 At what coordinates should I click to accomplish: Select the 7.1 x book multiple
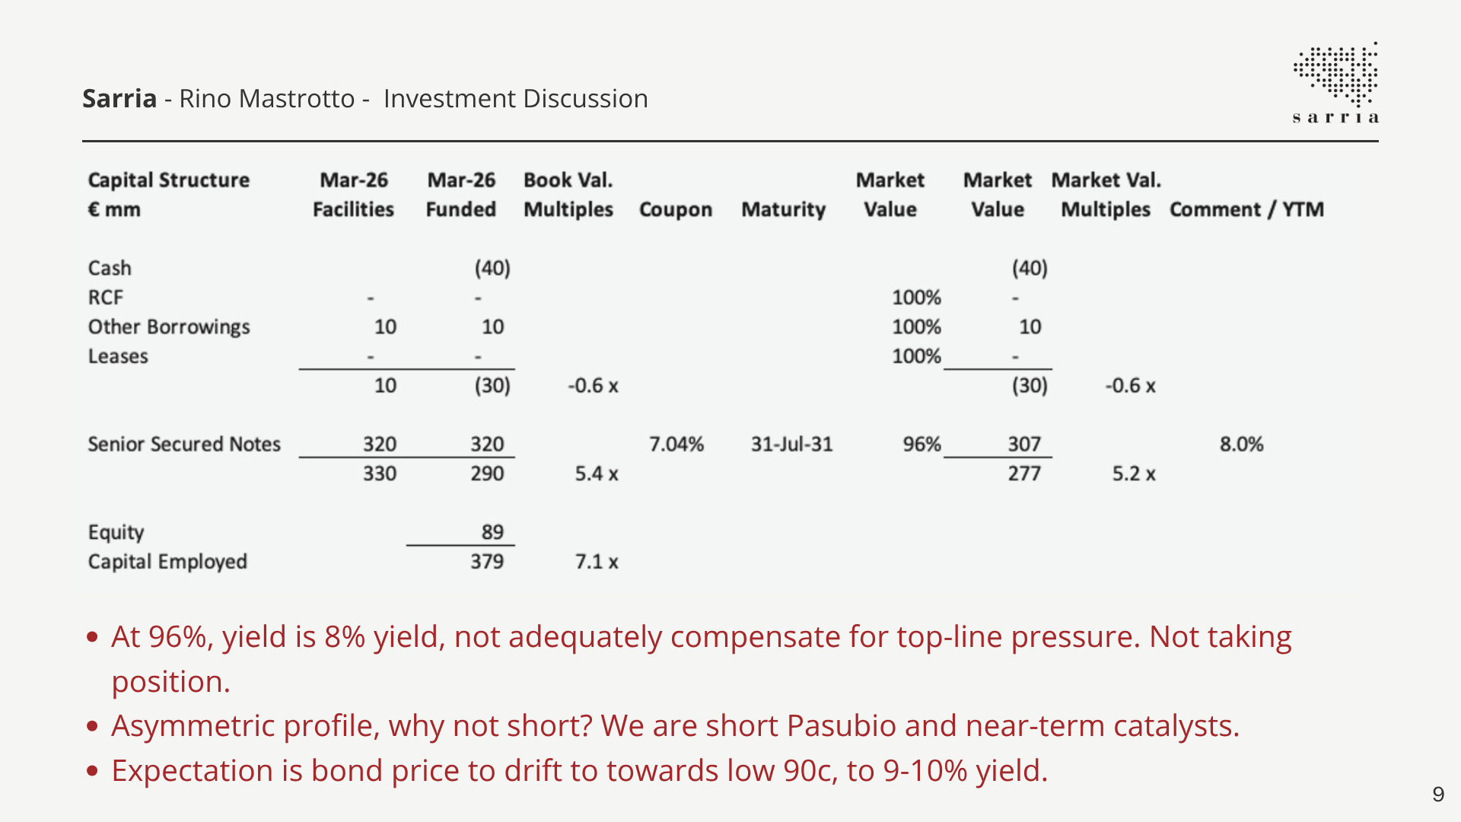597,562
